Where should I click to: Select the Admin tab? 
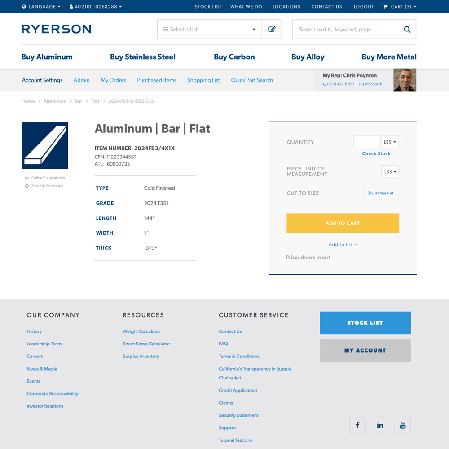[x=81, y=80]
